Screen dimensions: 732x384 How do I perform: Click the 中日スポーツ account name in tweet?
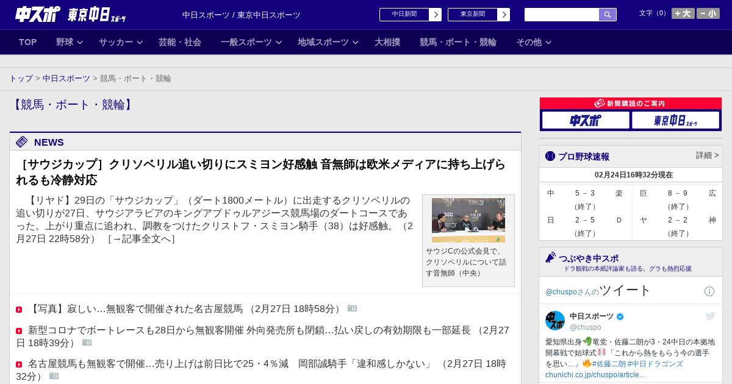pos(593,316)
